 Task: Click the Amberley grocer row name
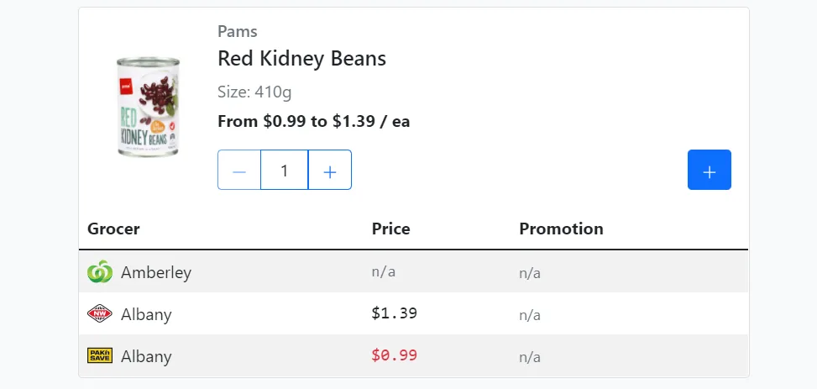[156, 272]
